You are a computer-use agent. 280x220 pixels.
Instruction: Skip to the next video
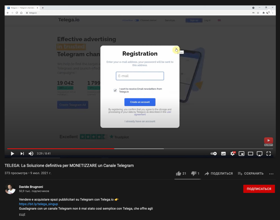click(22, 154)
